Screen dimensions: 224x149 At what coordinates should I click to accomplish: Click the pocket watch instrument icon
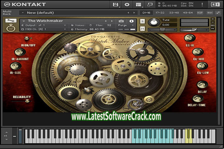pos(11,28)
